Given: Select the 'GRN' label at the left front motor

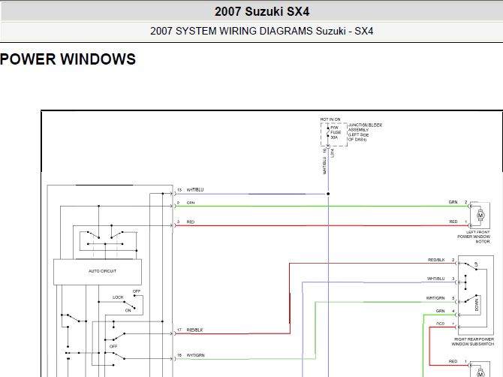Looking at the screenshot, I should (x=453, y=202).
